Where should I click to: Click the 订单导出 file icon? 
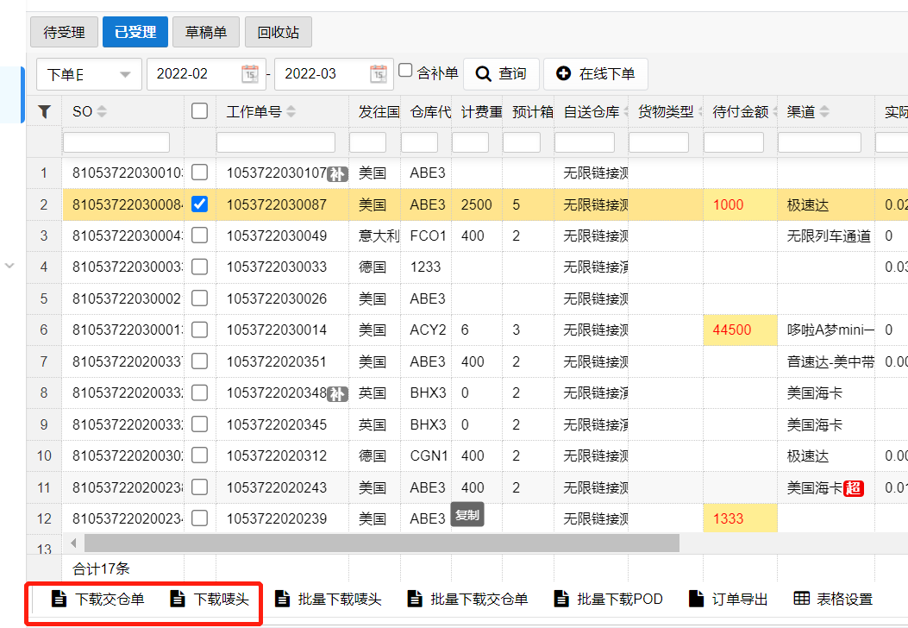click(696, 599)
